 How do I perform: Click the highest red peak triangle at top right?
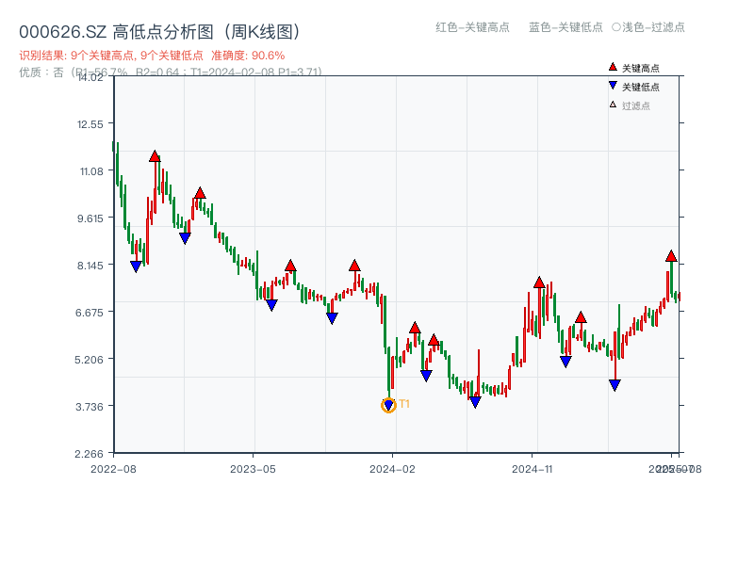(671, 256)
